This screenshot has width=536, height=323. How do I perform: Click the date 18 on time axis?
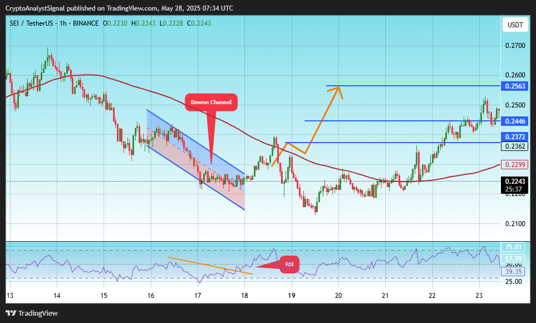[244, 296]
